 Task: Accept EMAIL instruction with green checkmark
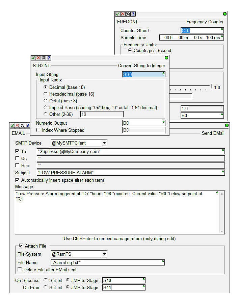[x=12, y=125]
